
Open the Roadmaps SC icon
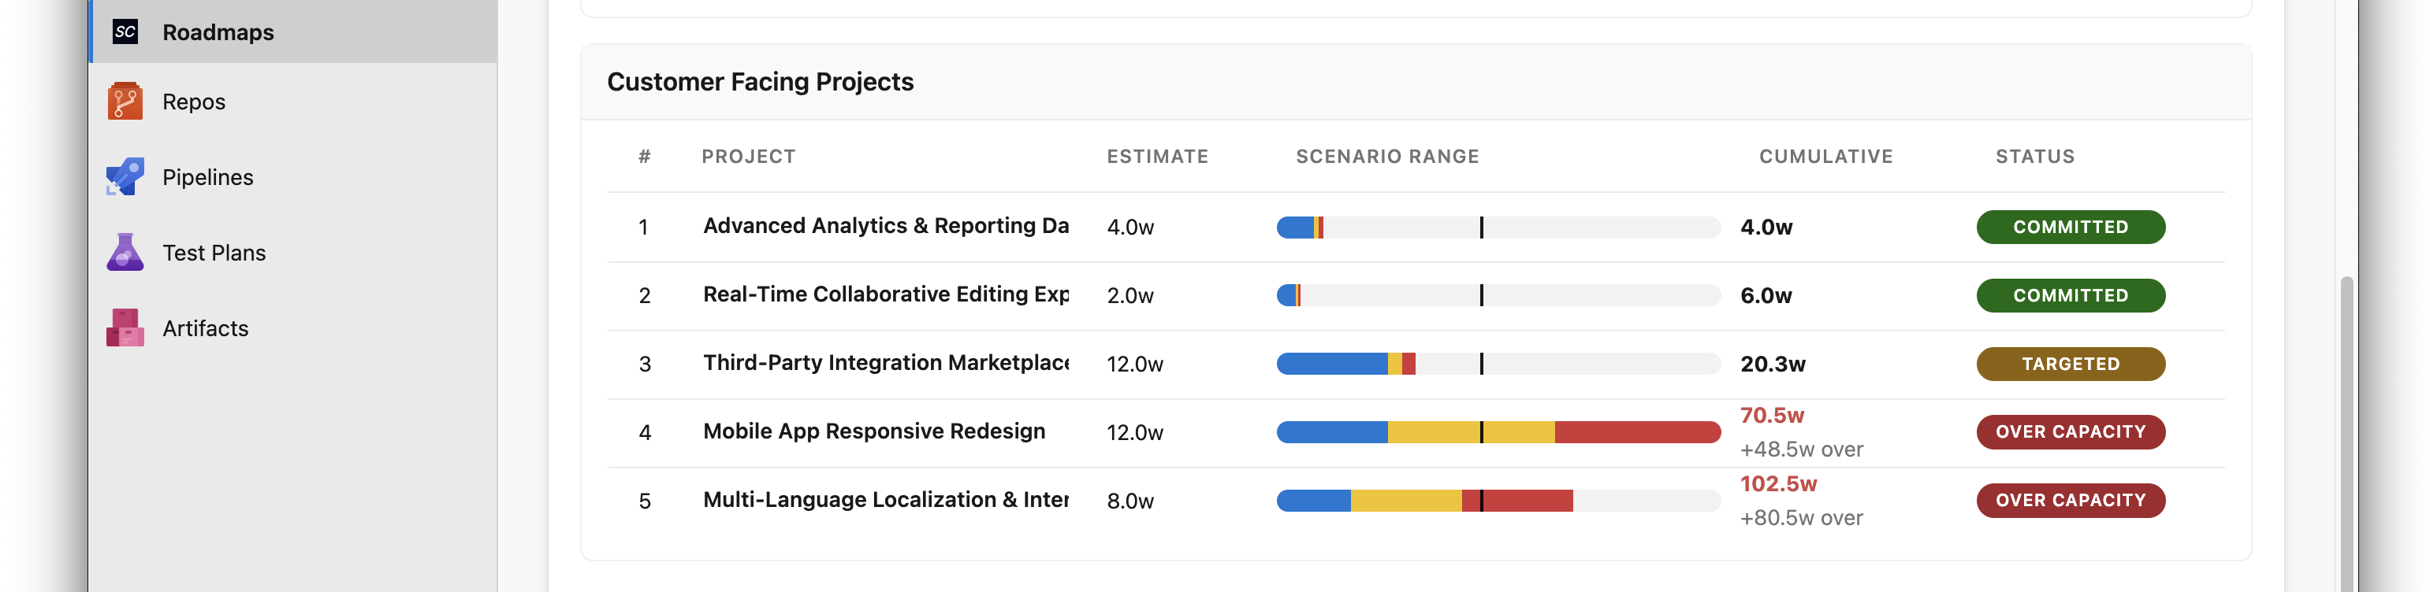coord(125,32)
